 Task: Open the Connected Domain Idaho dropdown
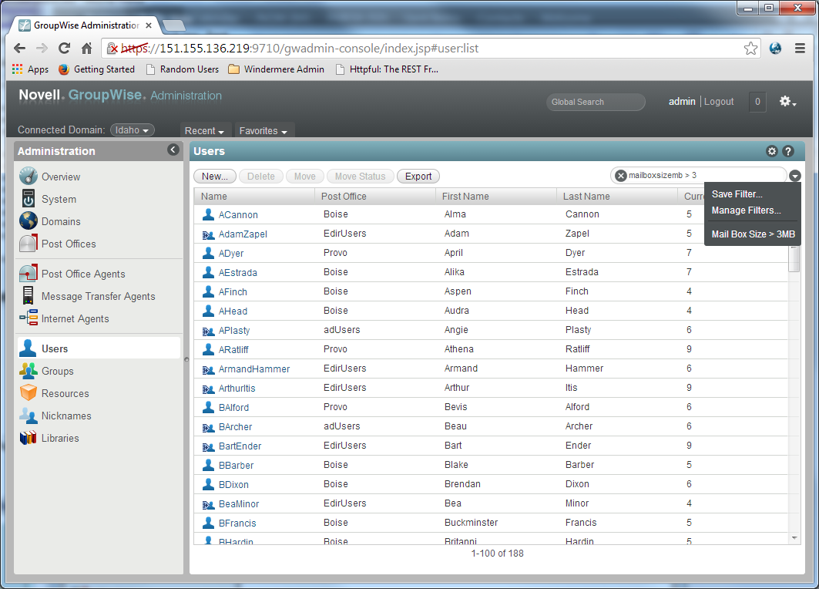coord(133,130)
